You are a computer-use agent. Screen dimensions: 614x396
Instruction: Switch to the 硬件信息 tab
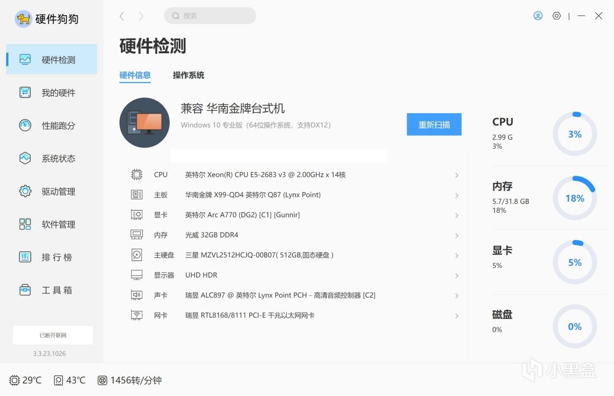click(135, 75)
